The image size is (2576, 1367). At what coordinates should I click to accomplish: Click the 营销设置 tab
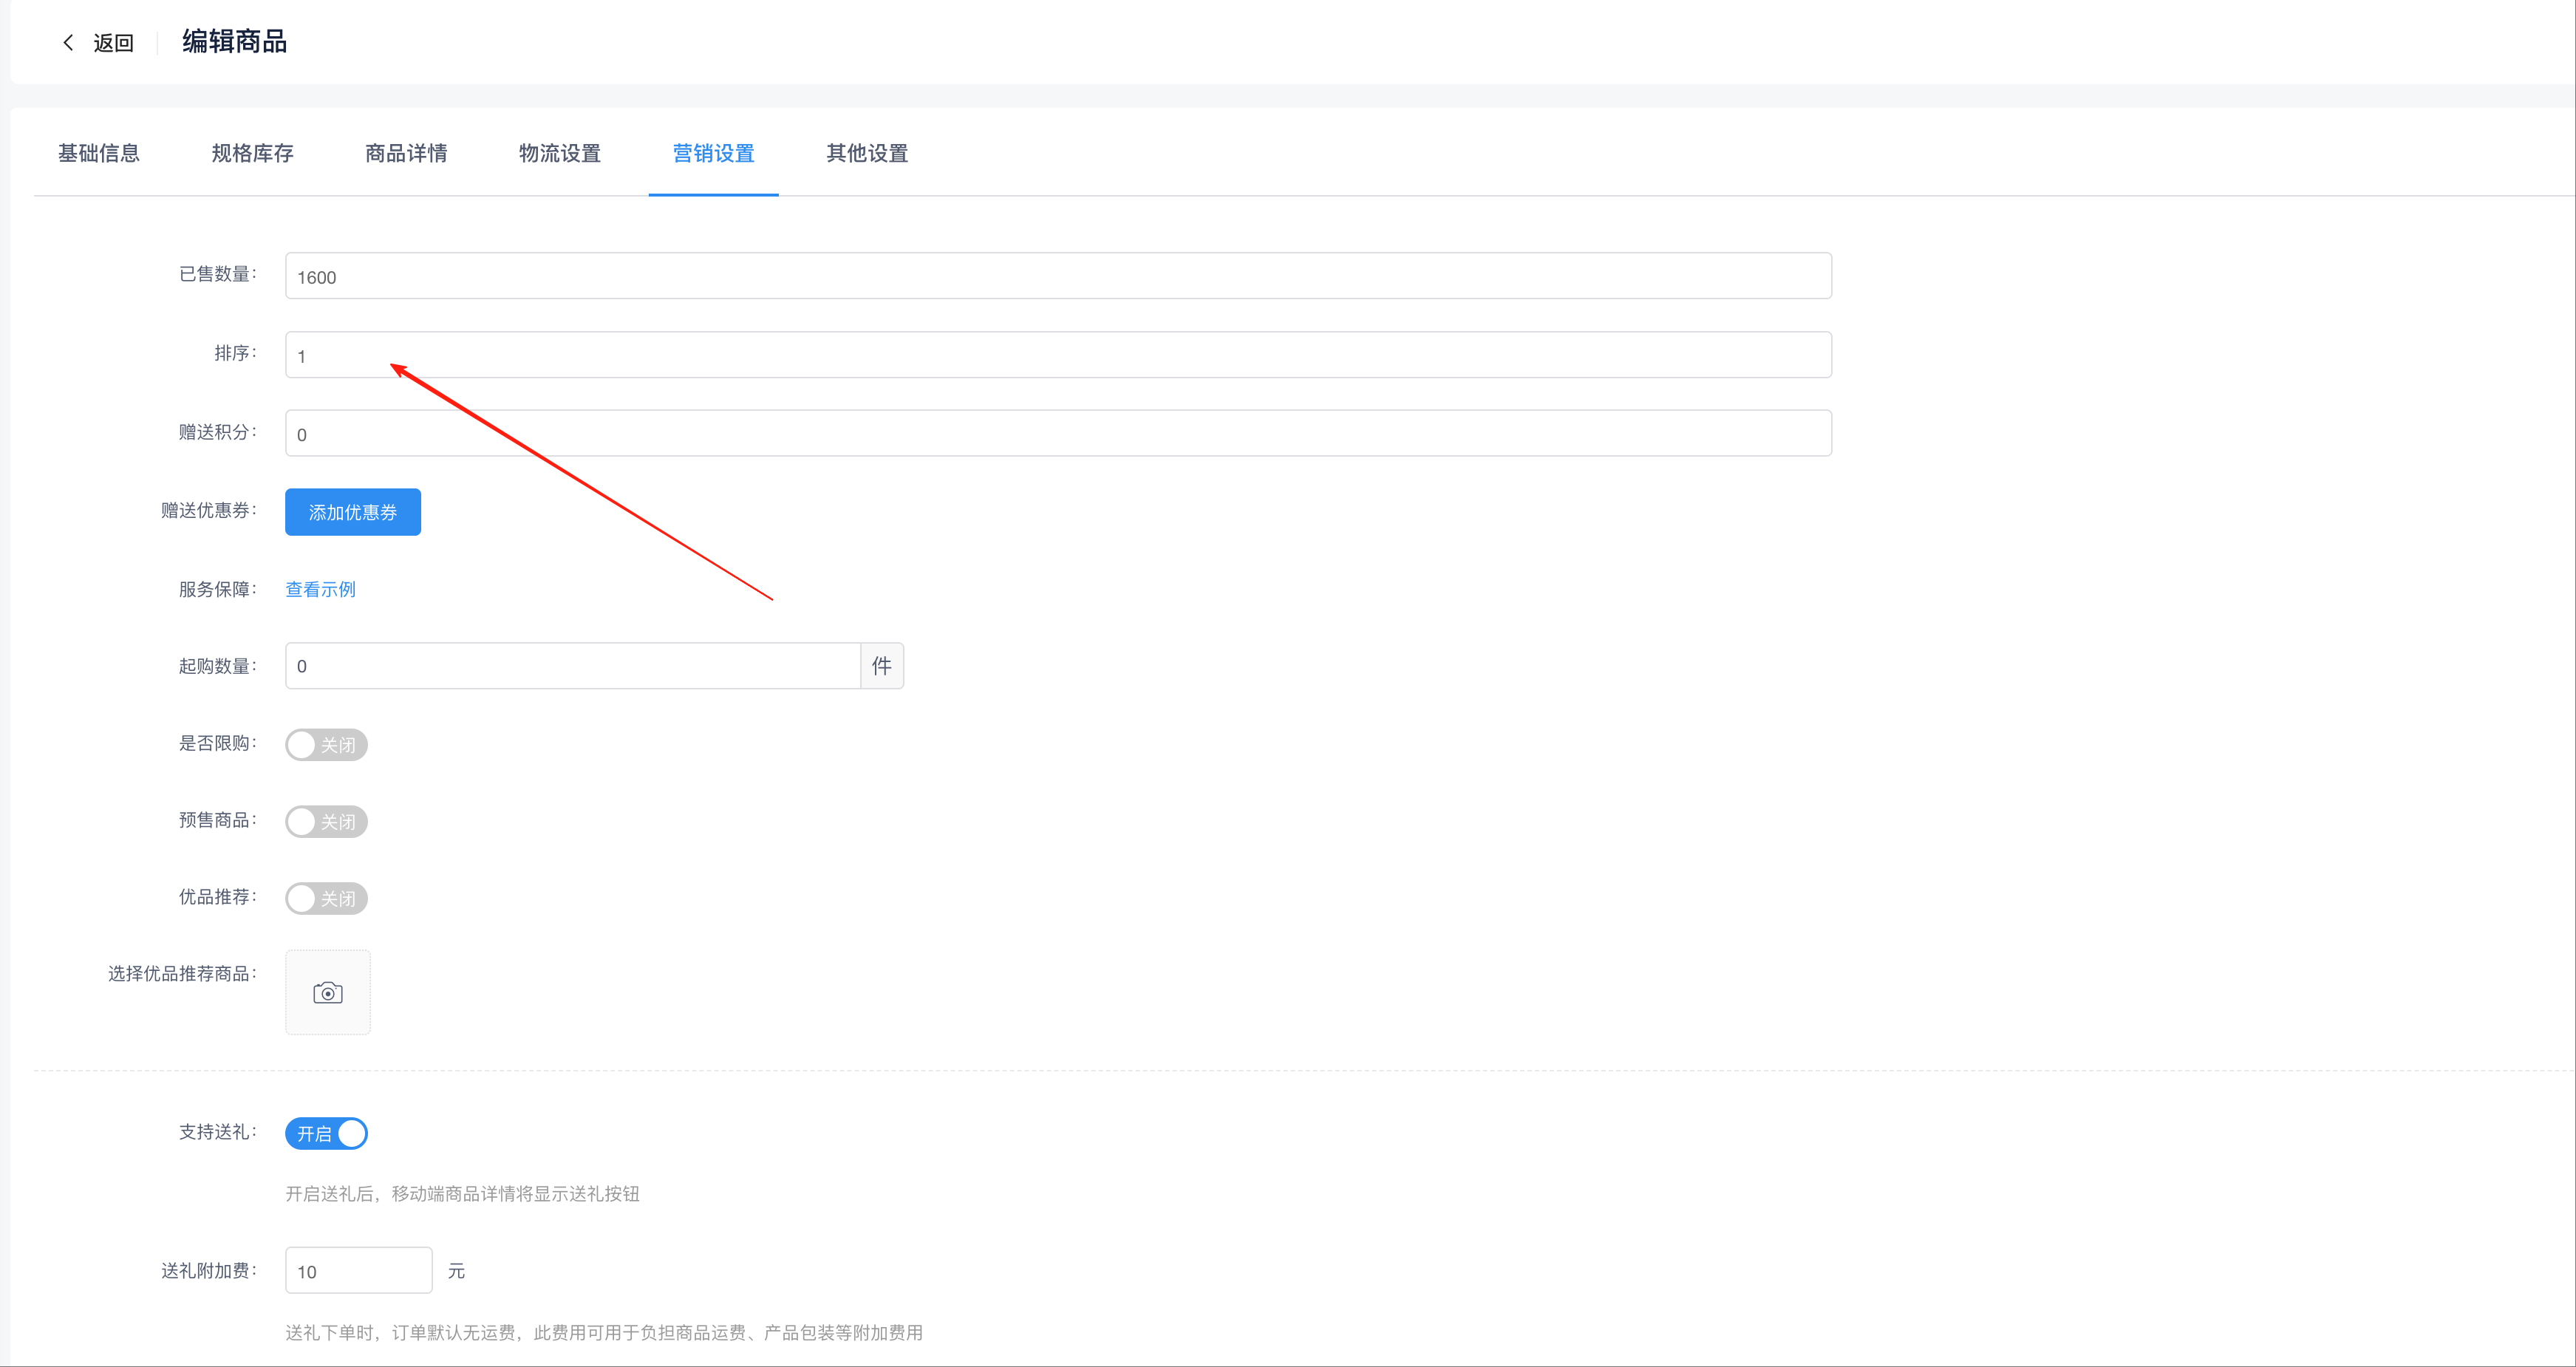pos(713,153)
